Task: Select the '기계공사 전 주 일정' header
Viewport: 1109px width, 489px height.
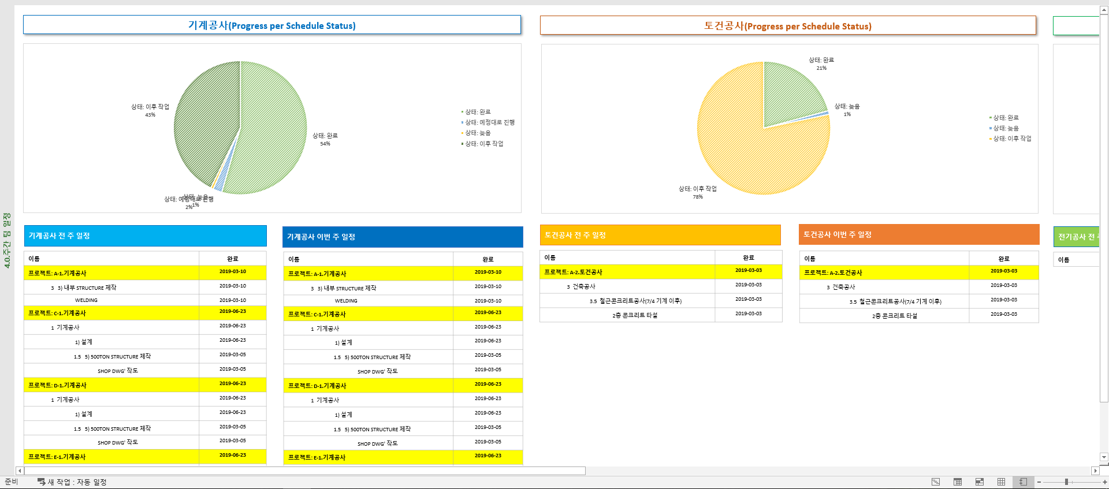Action: 145,236
